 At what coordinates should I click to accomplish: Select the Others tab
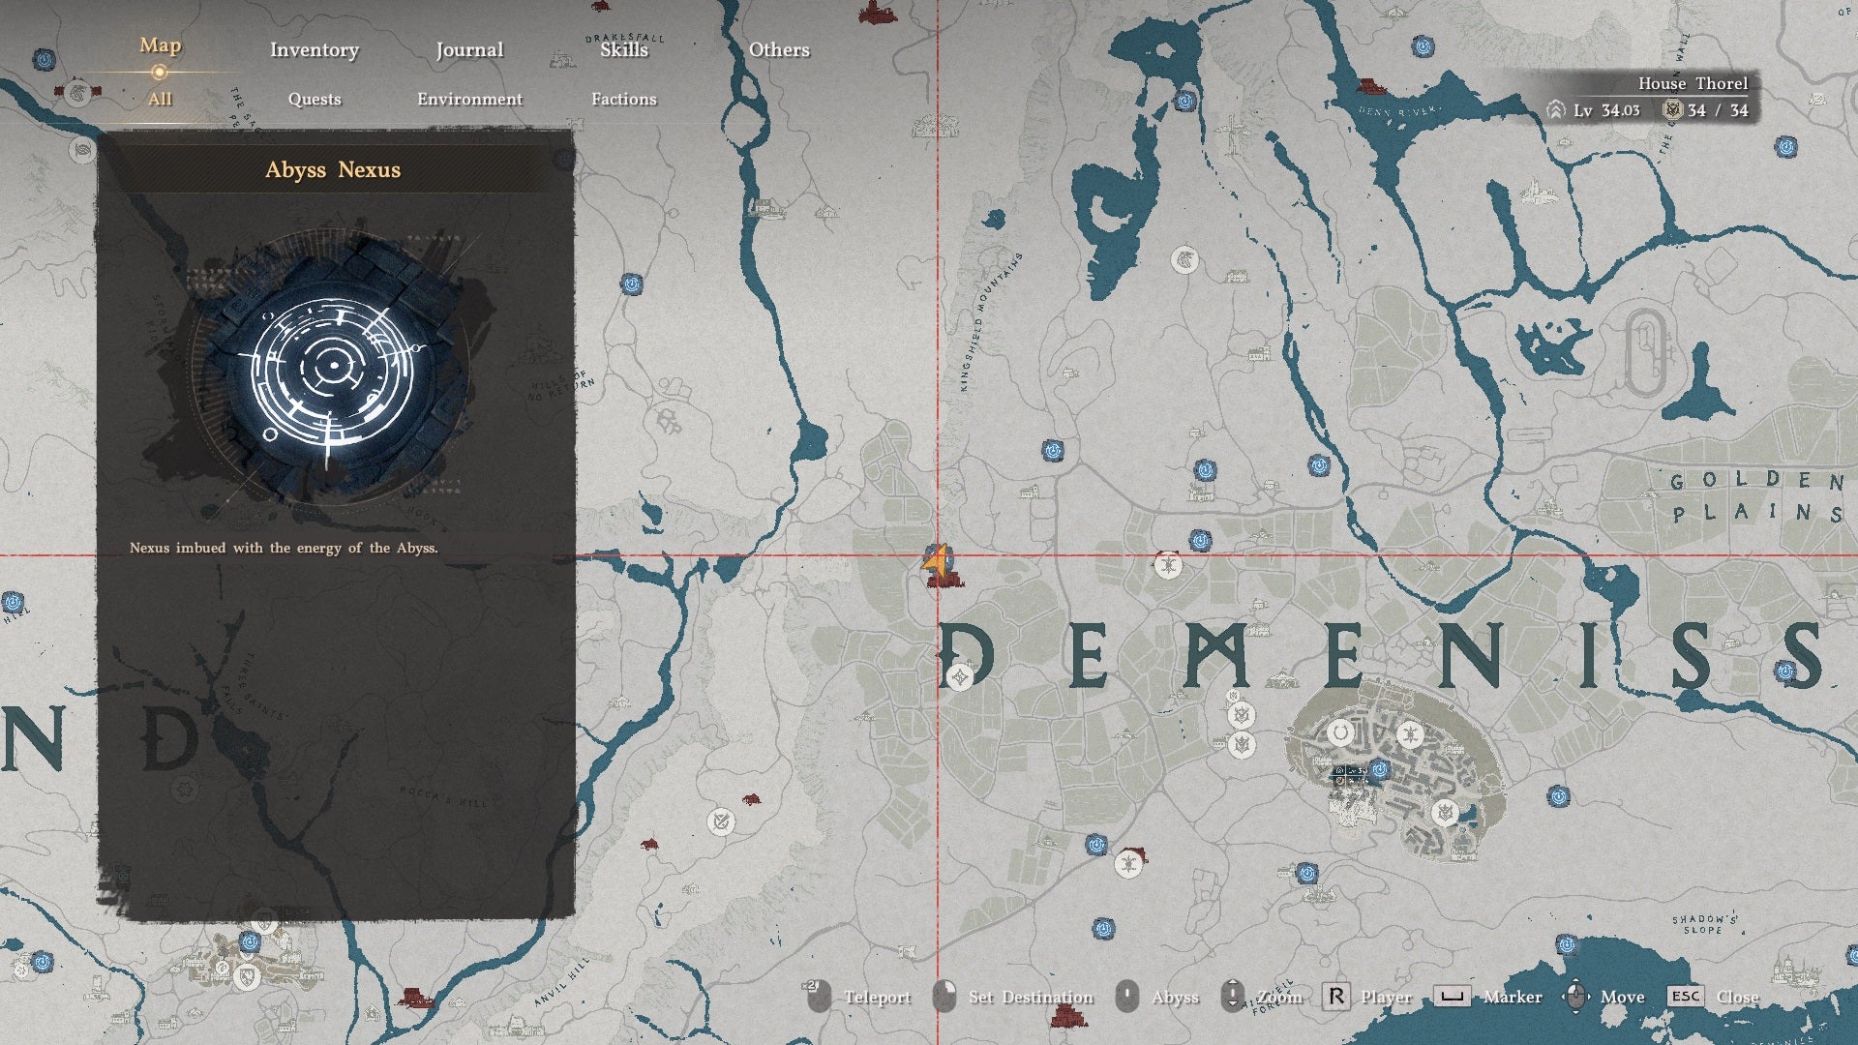click(x=779, y=50)
